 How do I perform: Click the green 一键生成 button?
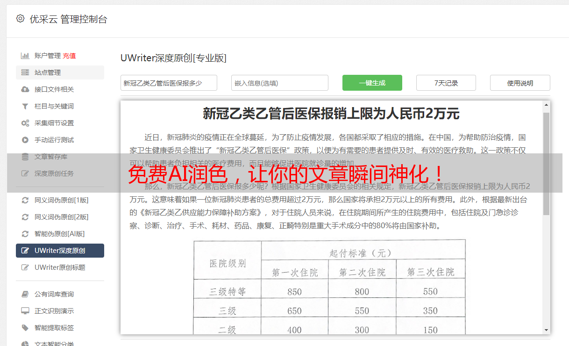372,83
